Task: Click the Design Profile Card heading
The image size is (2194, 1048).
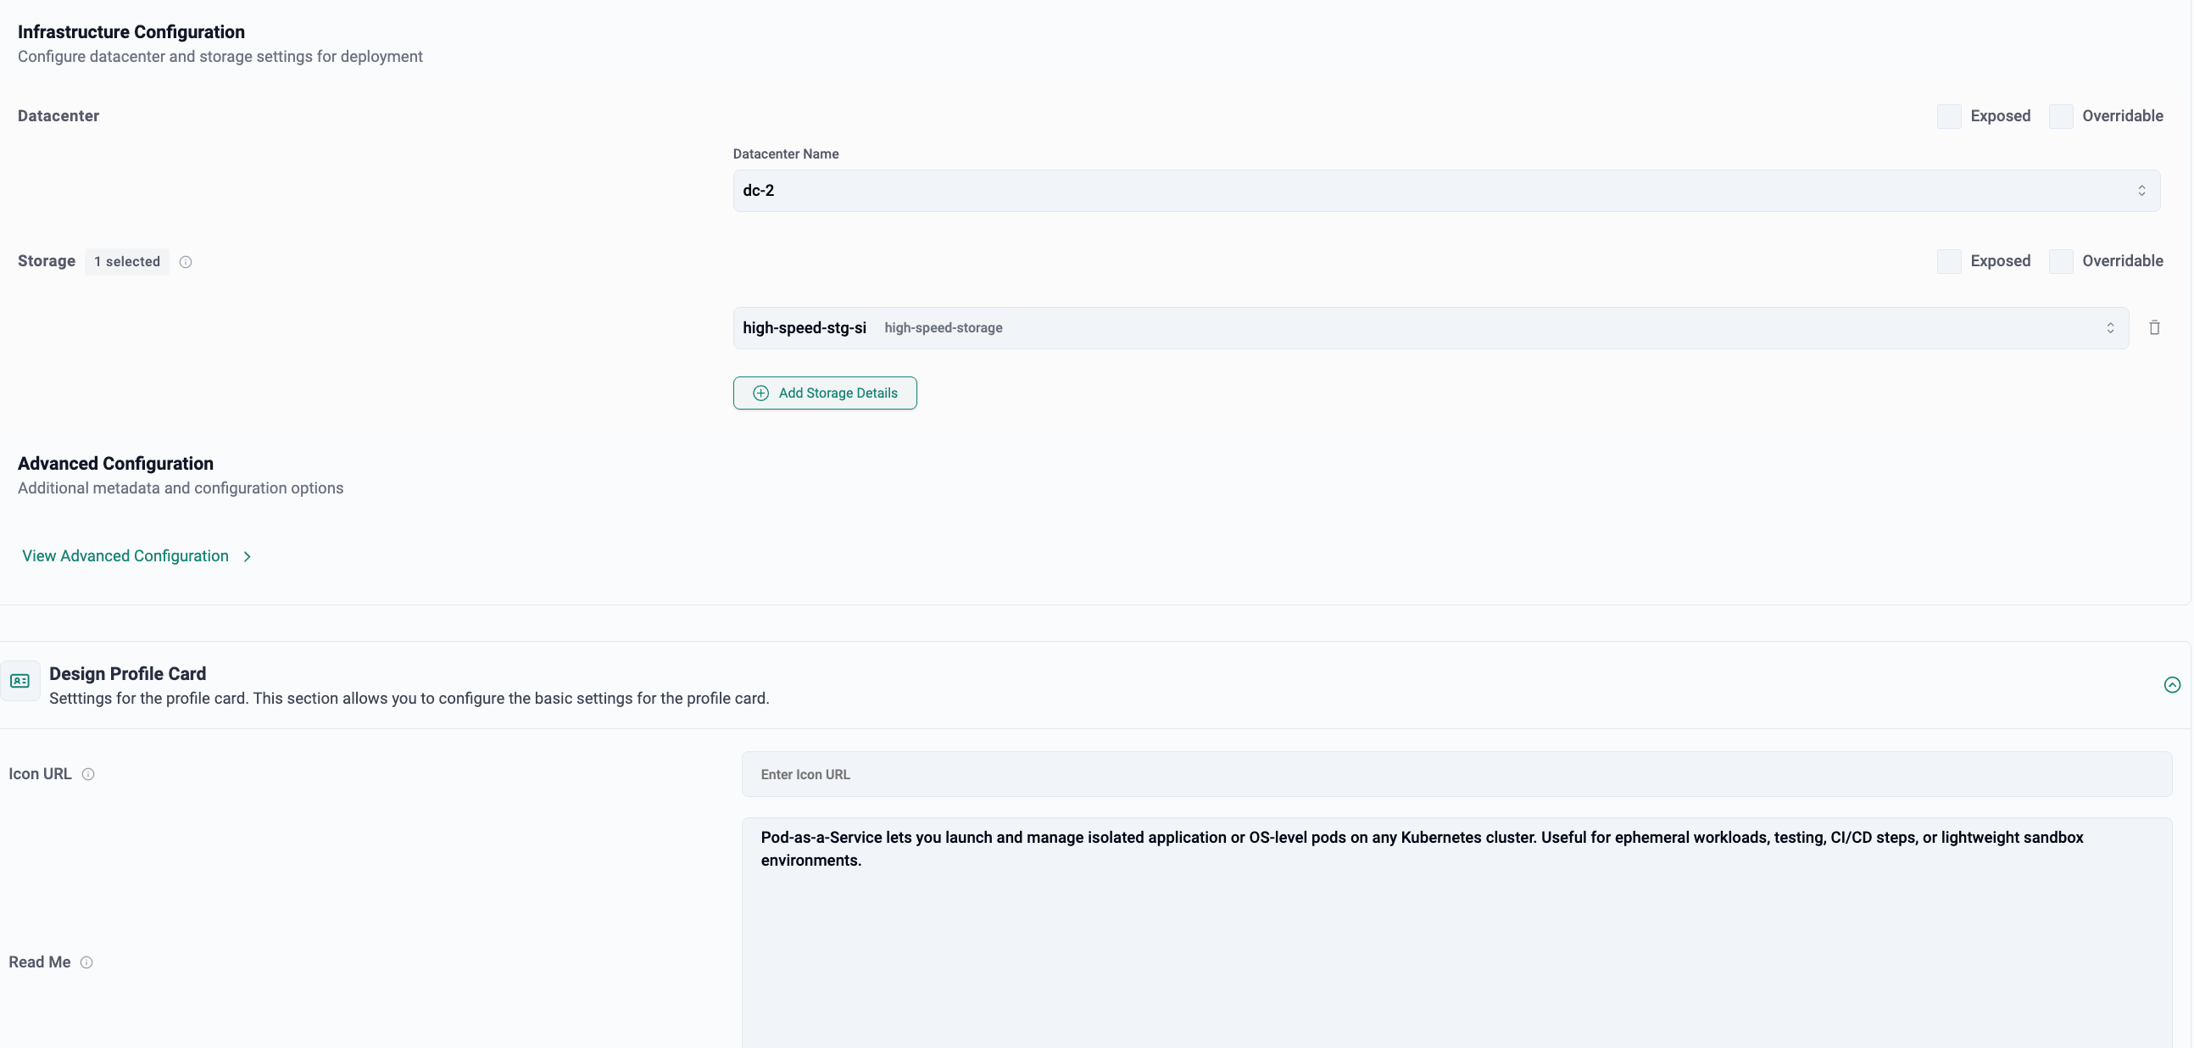Action: (x=128, y=674)
